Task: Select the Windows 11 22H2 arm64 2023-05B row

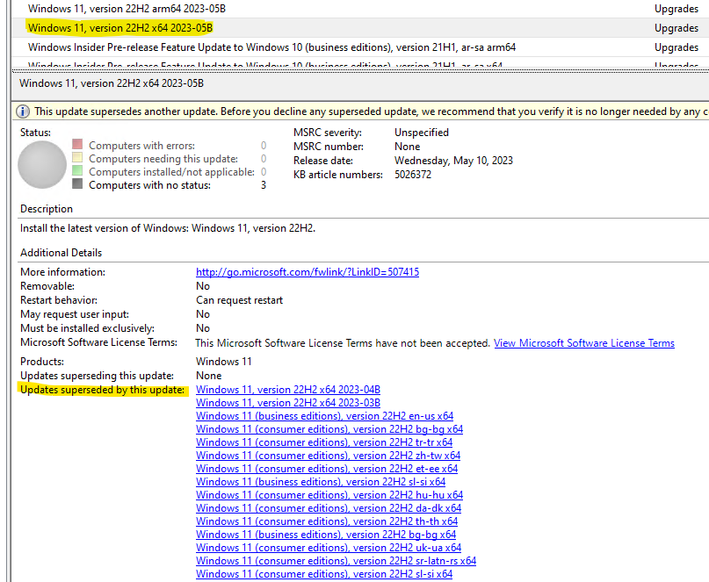Action: click(x=359, y=9)
